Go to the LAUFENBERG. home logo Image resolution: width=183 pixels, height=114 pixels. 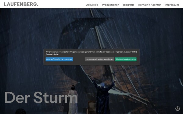21,4
